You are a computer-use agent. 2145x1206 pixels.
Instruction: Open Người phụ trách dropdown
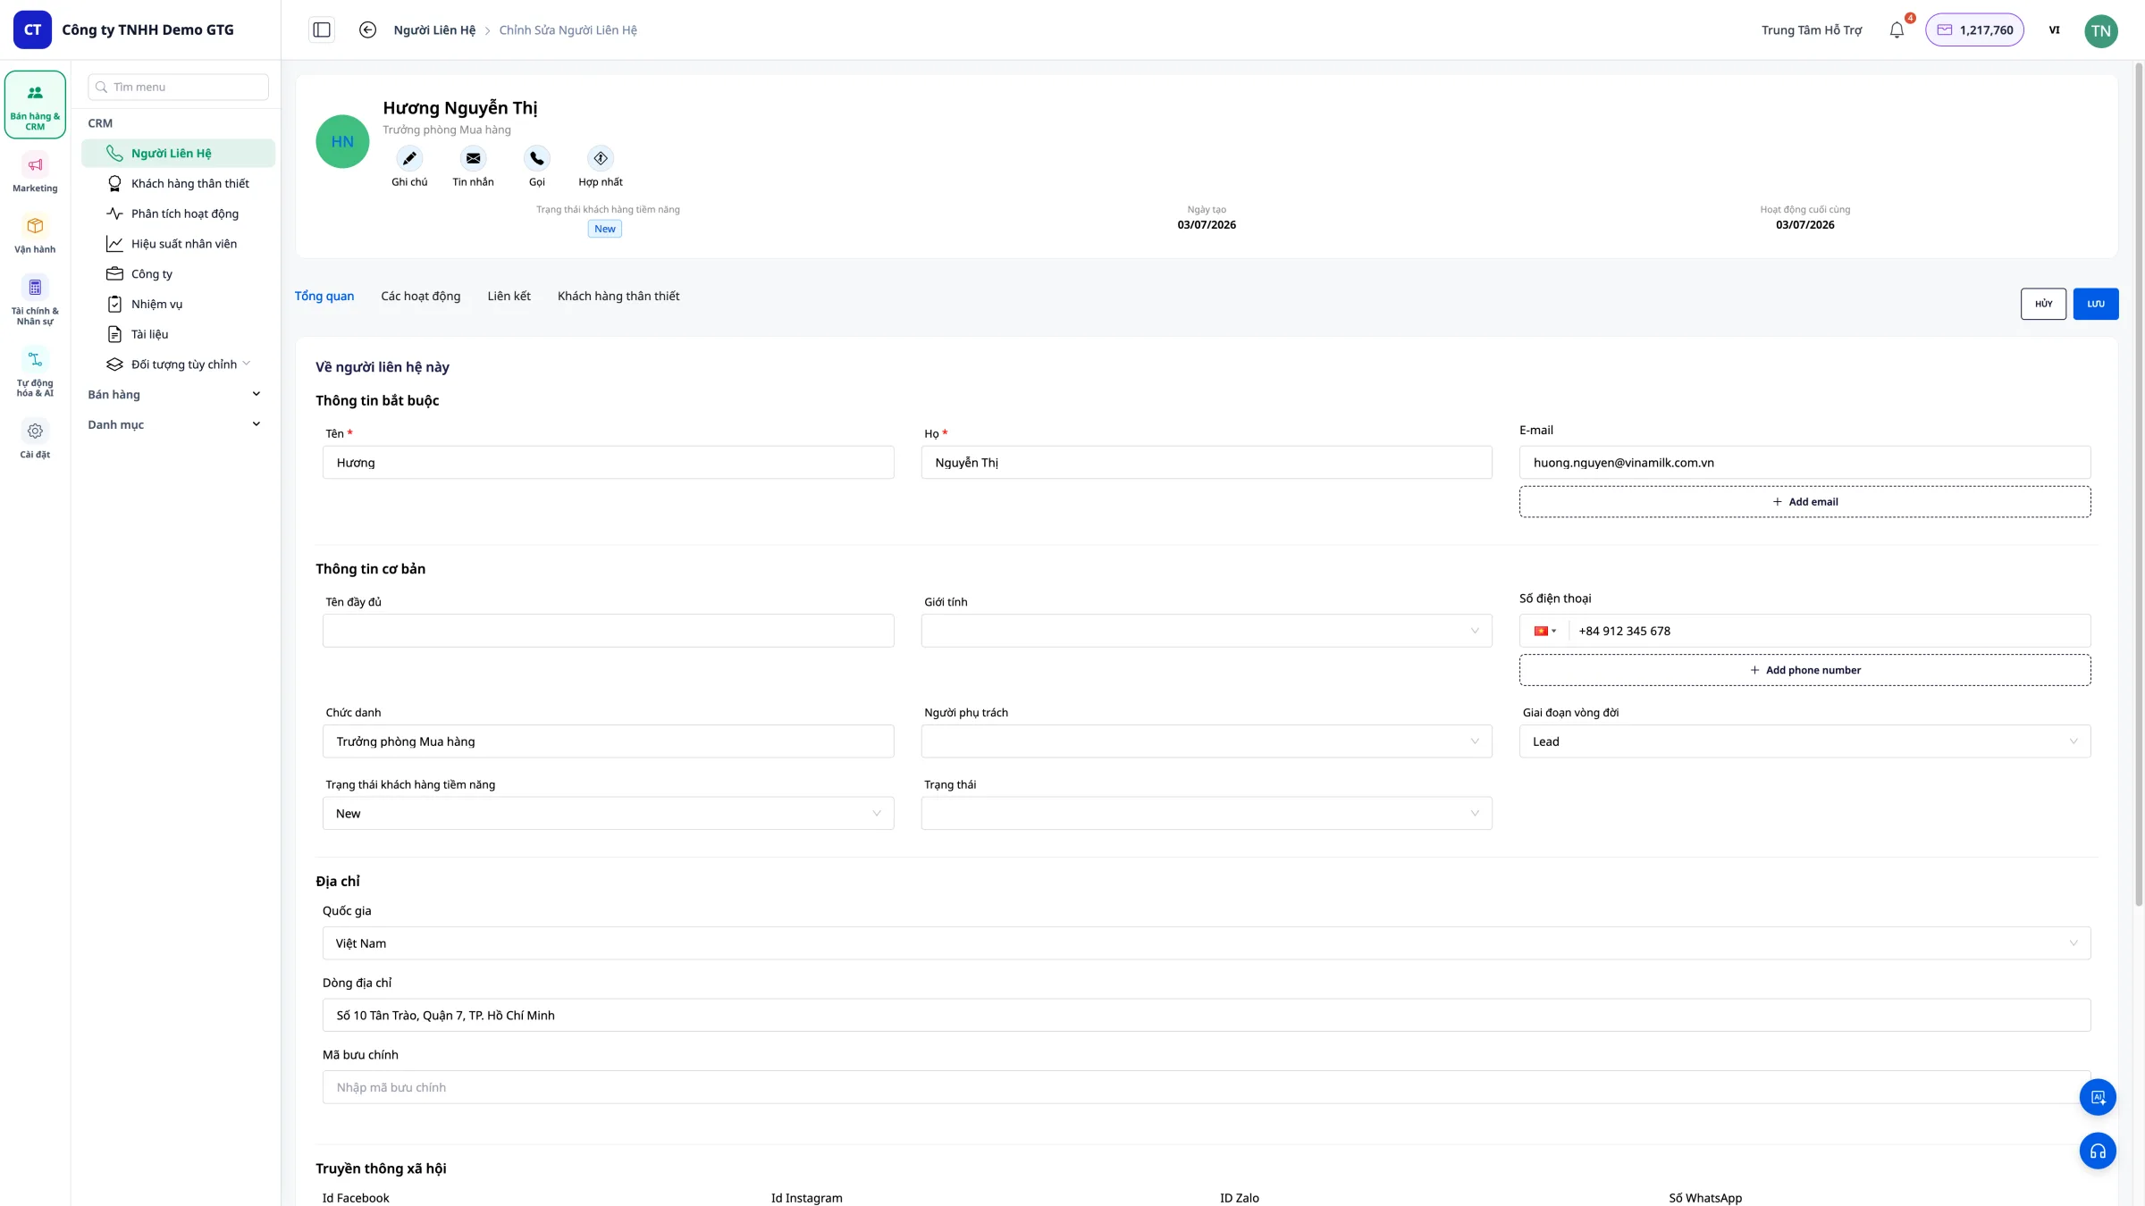(x=1207, y=741)
